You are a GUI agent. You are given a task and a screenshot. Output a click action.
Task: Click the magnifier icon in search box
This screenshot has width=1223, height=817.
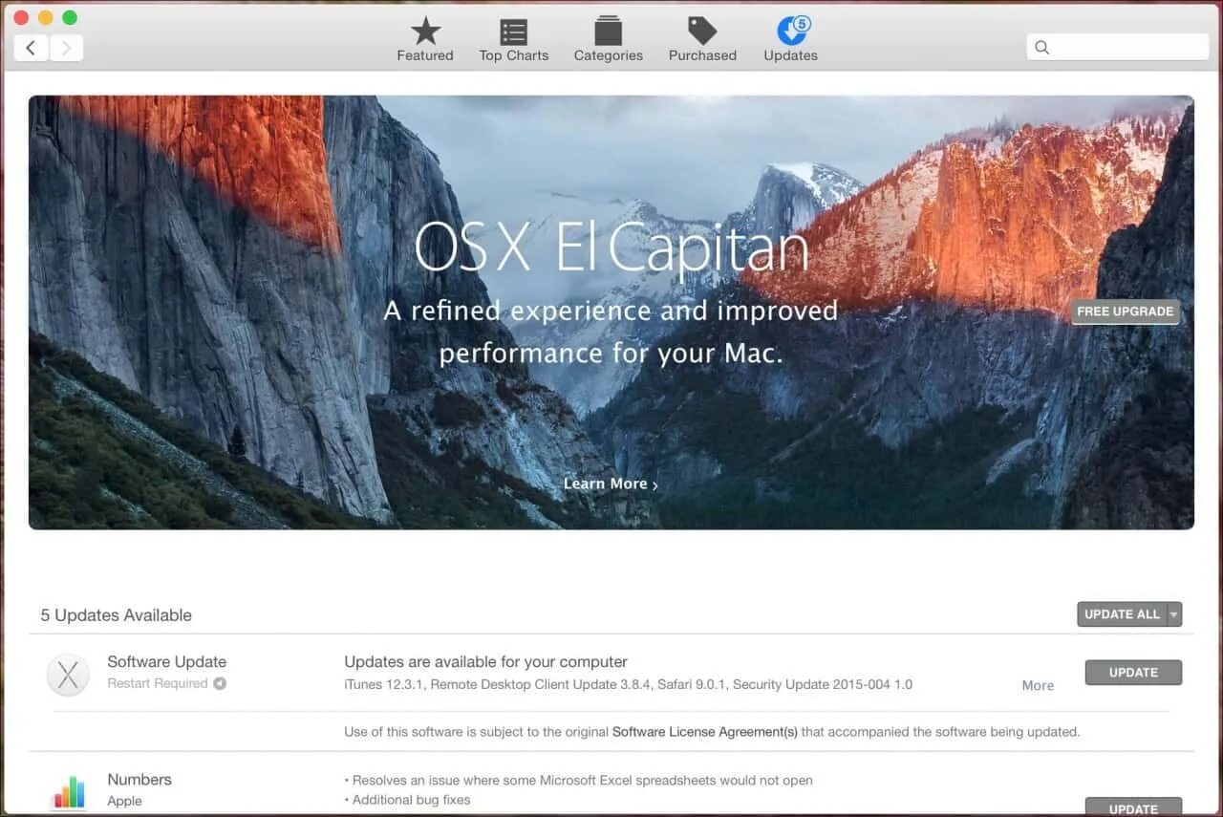coord(1041,47)
